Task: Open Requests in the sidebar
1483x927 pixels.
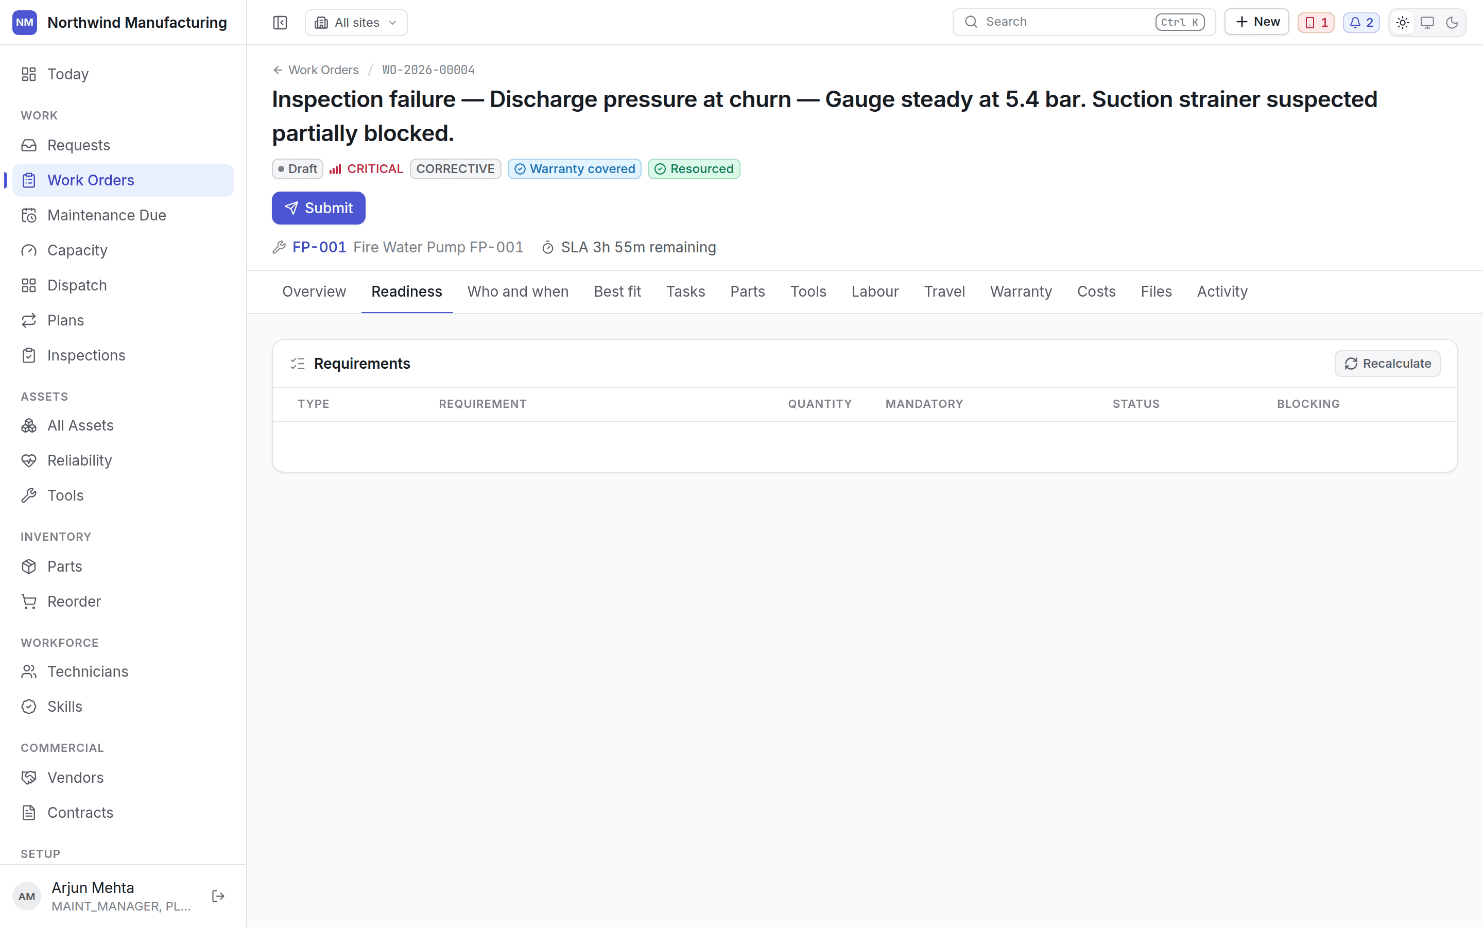Action: click(123, 145)
